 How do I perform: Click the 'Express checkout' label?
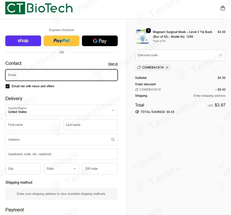62,30
